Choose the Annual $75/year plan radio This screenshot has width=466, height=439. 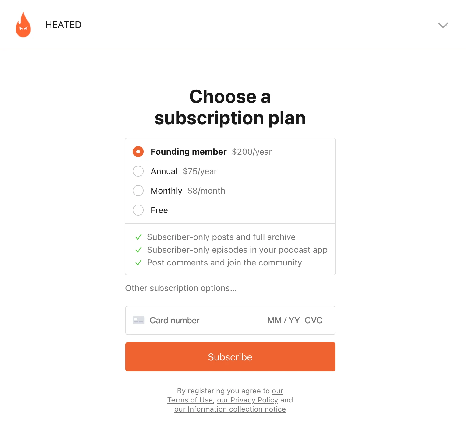138,171
